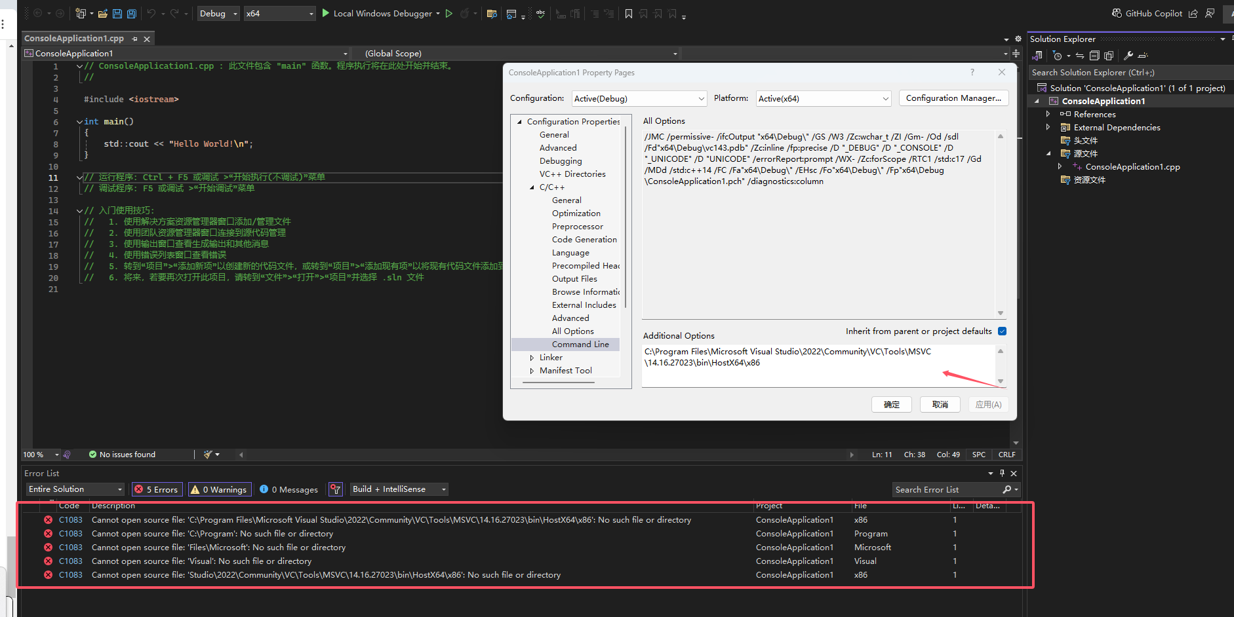Select Debugging property page
Image resolution: width=1234 pixels, height=617 pixels.
561,160
